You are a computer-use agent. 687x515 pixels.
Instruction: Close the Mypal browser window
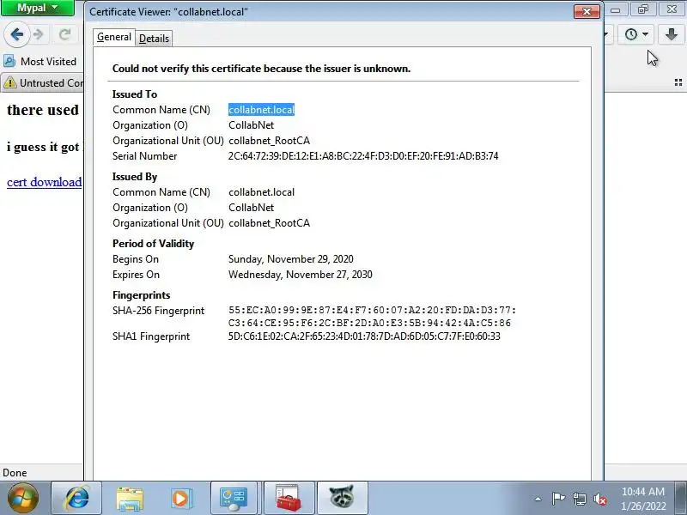click(x=672, y=9)
